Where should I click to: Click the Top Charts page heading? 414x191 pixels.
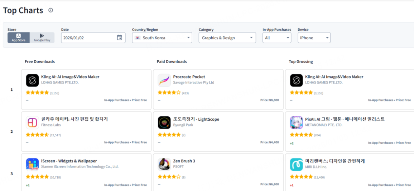(23, 10)
